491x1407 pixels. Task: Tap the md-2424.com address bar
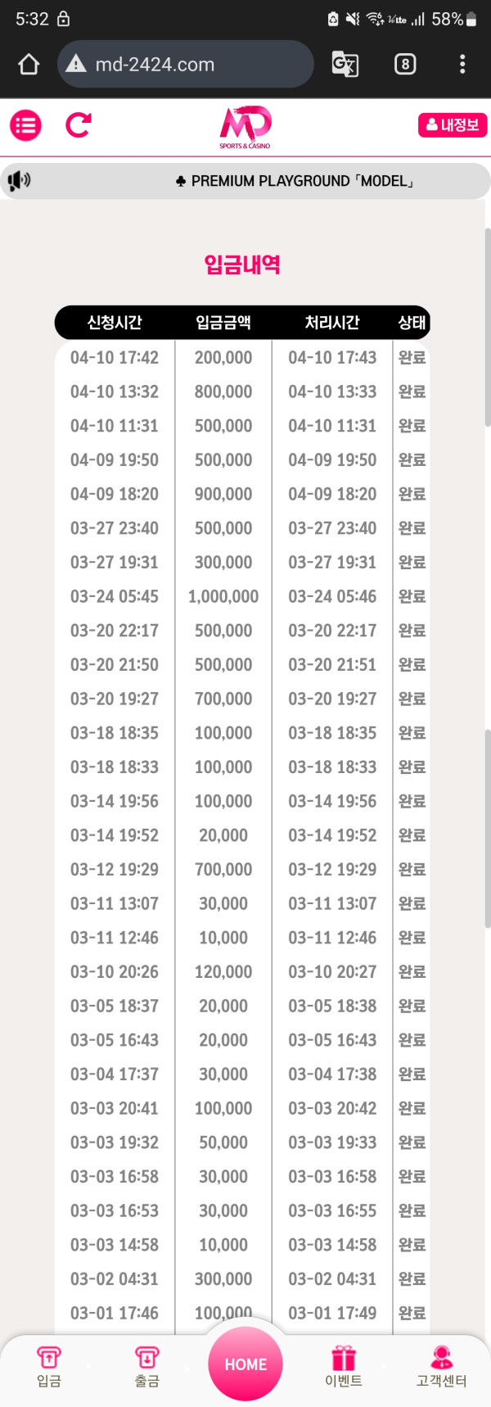click(x=196, y=64)
